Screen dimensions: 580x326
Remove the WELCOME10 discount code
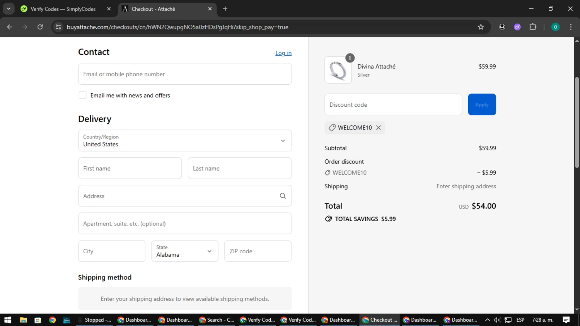click(379, 128)
